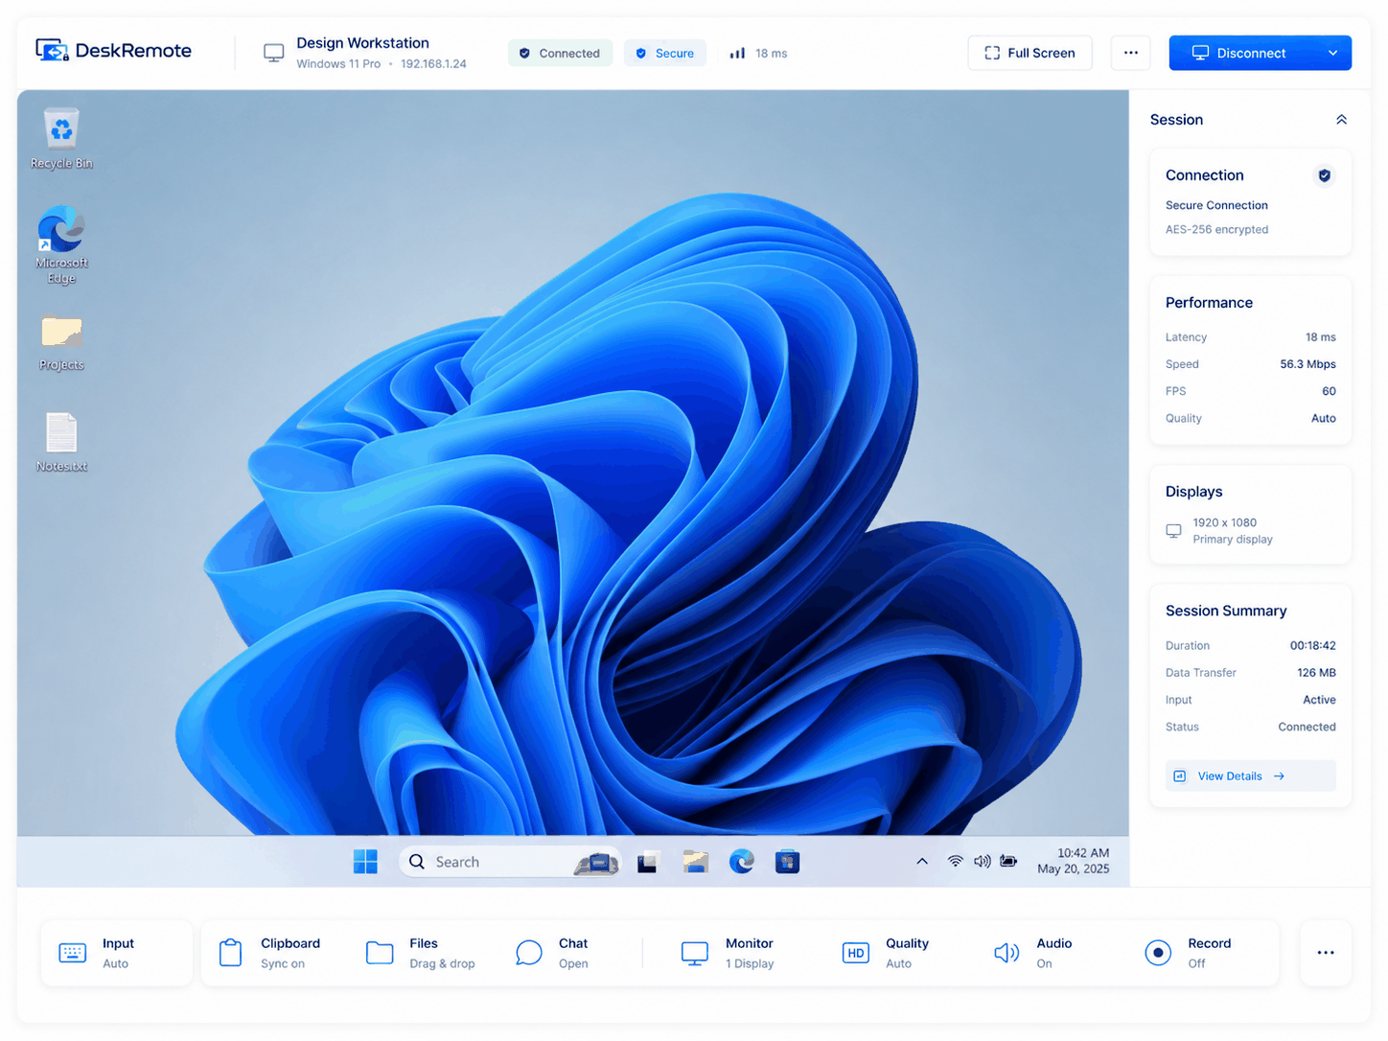Image resolution: width=1388 pixels, height=1041 pixels.
Task: Toggle session Record
Action: click(x=1189, y=953)
